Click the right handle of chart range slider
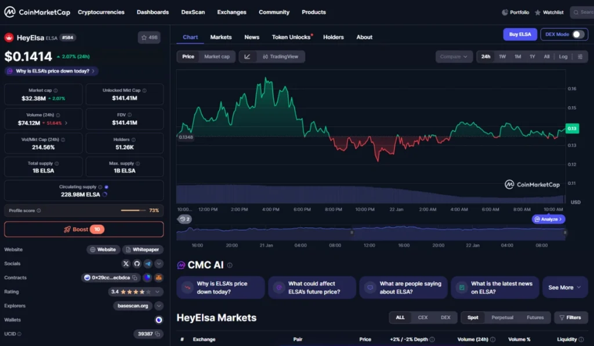The width and height of the screenshot is (594, 346). point(565,232)
